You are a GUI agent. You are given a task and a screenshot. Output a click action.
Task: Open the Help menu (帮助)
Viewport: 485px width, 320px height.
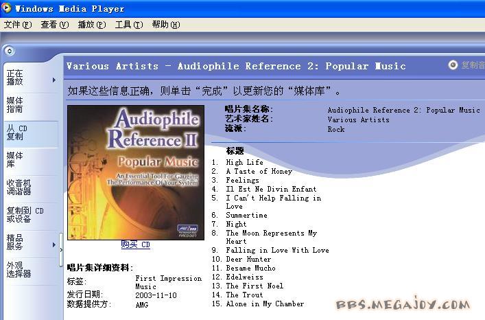click(166, 25)
